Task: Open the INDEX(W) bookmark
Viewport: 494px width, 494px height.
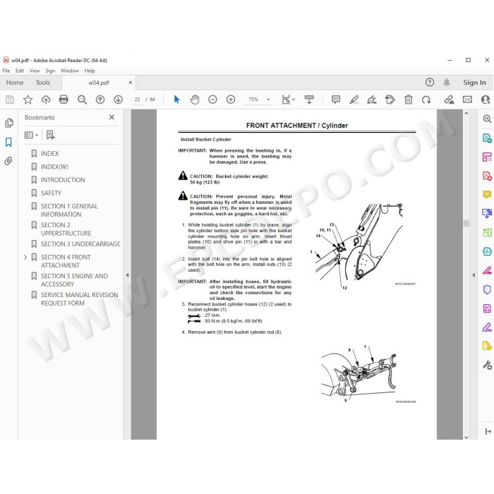Action: pyautogui.click(x=54, y=167)
